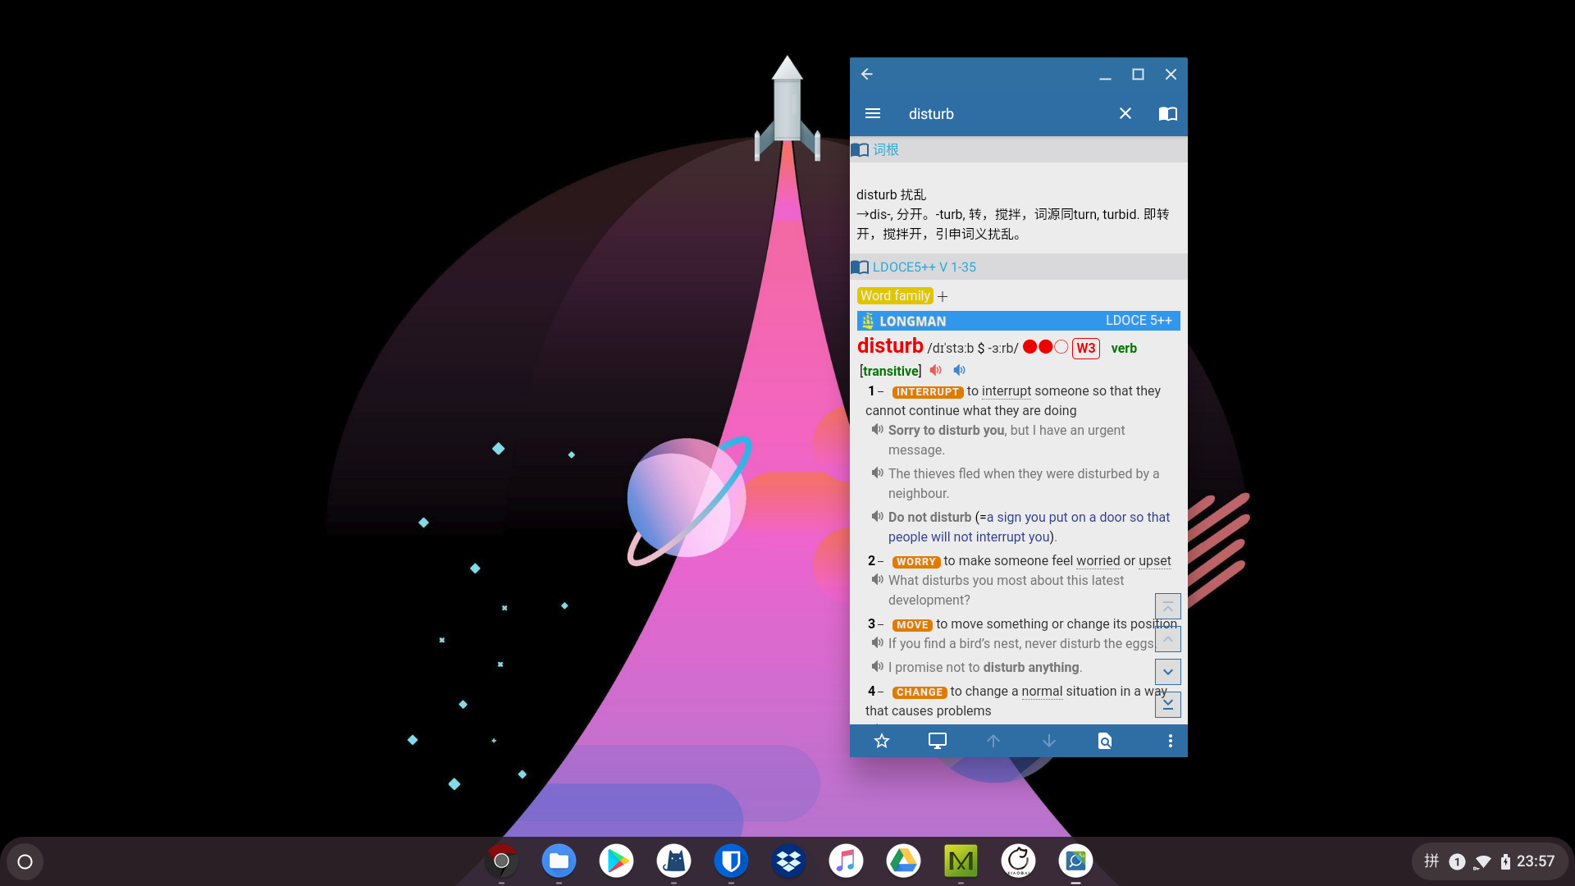Go to next entry down arrow
1575x886 pixels.
(1049, 741)
